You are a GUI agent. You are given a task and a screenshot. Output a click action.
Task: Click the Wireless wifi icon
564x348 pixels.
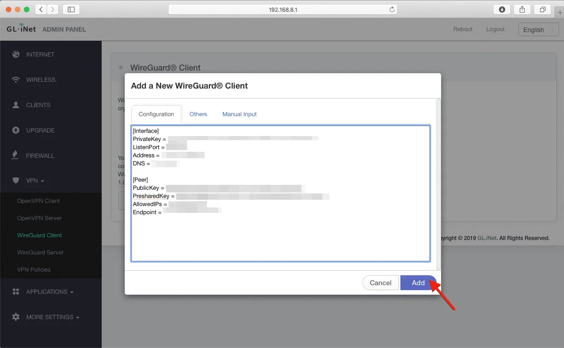[x=16, y=80]
